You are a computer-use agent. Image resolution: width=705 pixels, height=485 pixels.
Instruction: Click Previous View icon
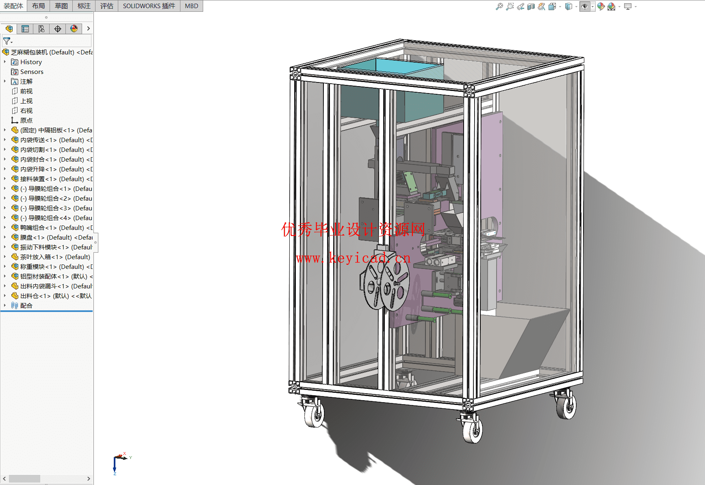tap(521, 6)
